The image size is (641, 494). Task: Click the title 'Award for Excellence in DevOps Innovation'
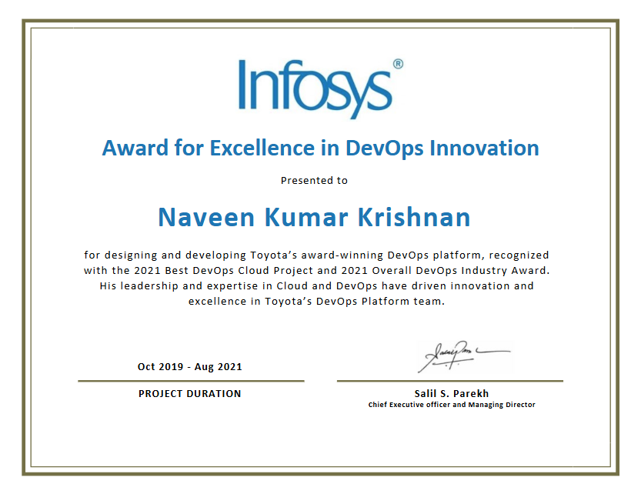(320, 148)
